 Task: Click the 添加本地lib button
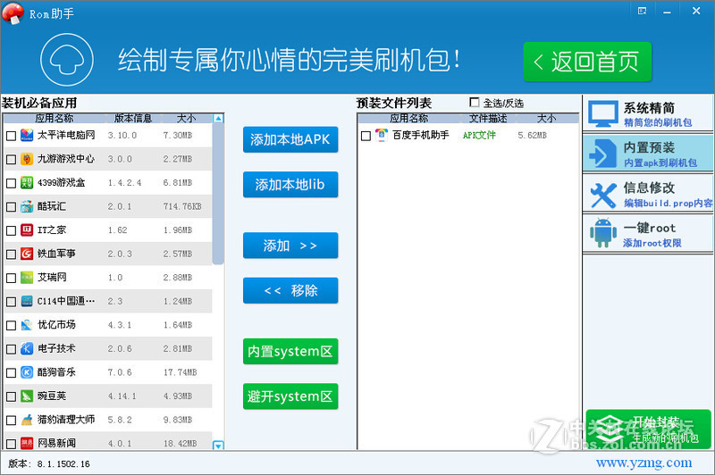coord(290,185)
